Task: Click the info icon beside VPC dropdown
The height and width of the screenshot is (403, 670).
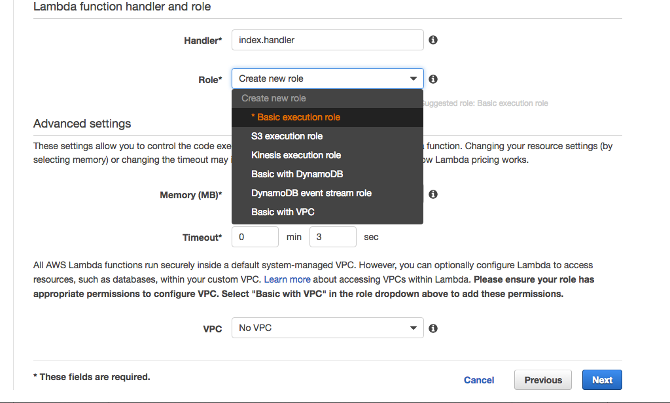Action: point(432,328)
